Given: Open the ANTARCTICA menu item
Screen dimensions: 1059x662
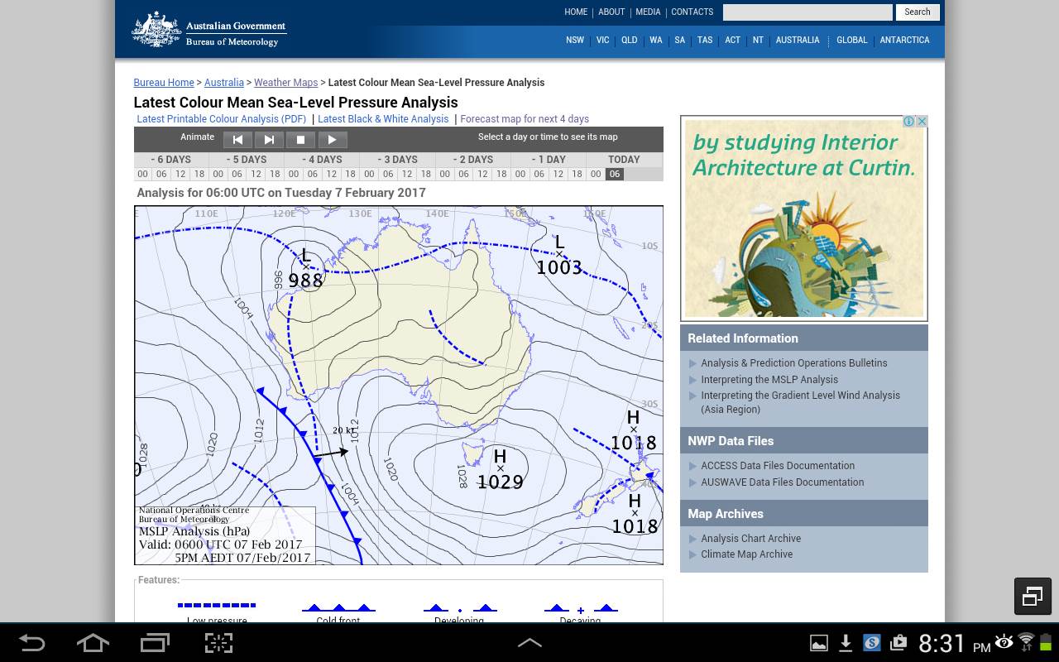Looking at the screenshot, I should click(x=904, y=40).
